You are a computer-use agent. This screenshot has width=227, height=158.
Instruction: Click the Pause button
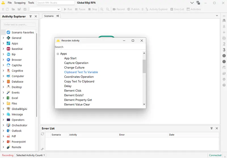[80, 9]
